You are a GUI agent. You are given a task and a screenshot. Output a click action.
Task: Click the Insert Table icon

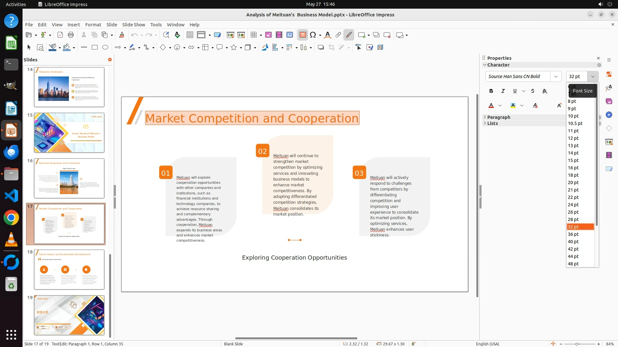tap(254, 35)
